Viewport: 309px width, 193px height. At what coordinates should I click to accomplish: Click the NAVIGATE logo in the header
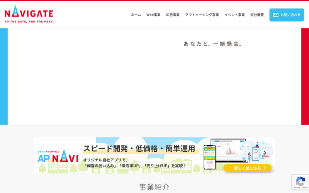pyautogui.click(x=29, y=14)
